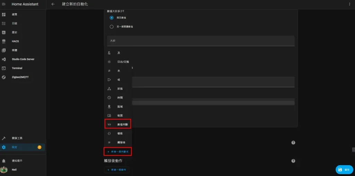The image size is (355, 176).
Task: Open the three-dot overflow menu at top right
Action: pos(349,4)
